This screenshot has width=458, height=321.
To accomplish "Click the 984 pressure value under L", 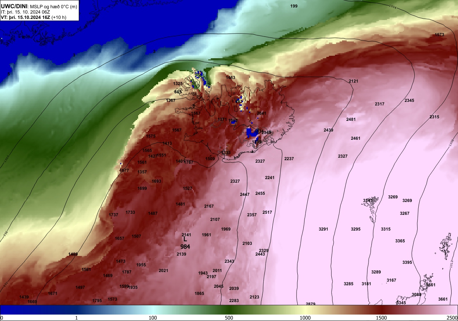I will (185, 247).
